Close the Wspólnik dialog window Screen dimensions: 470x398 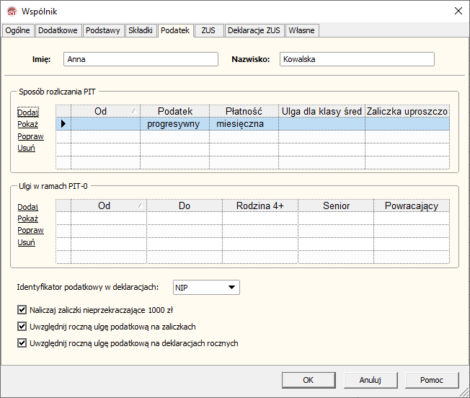[x=457, y=11]
